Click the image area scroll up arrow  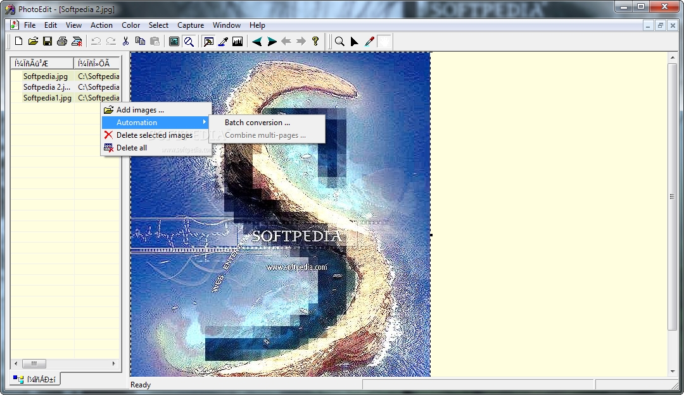[x=672, y=58]
